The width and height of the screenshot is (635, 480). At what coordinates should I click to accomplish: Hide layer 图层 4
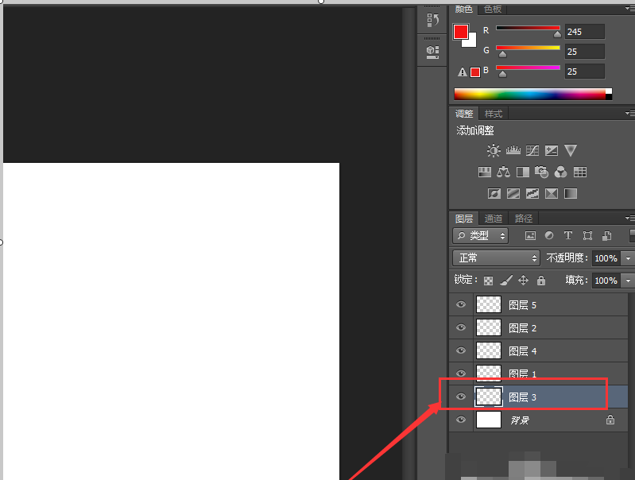coord(461,350)
